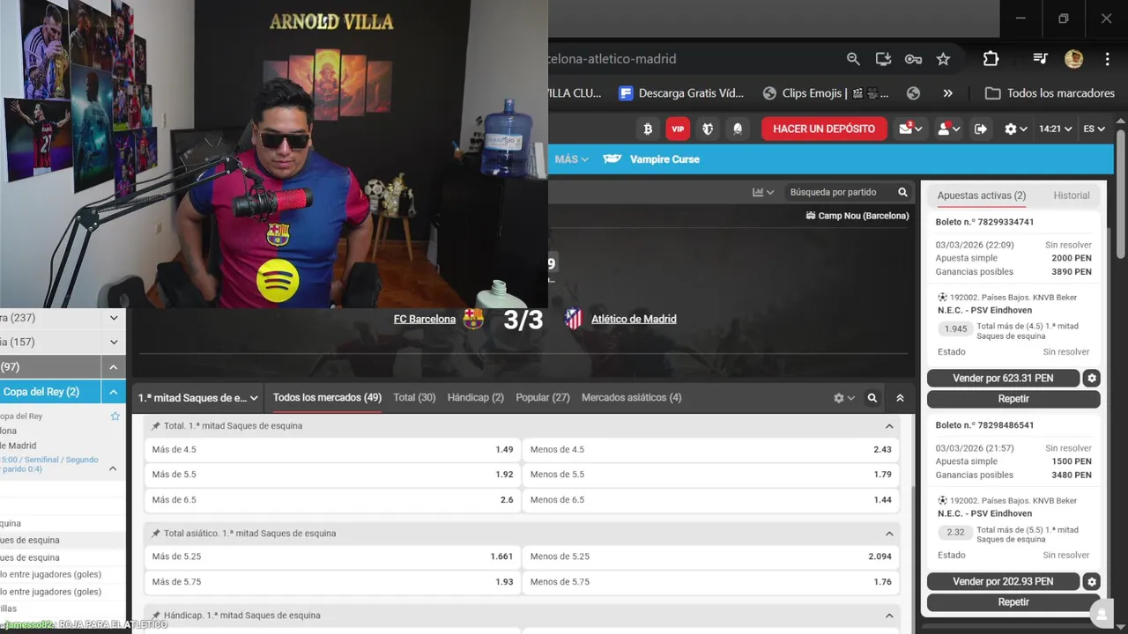
Task: Open the 14:21 time zone dropdown
Action: pyautogui.click(x=1056, y=129)
